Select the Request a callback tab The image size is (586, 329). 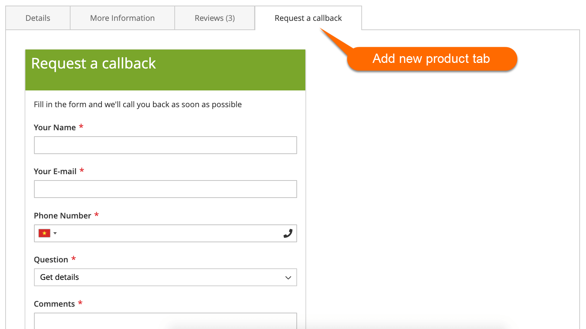pos(308,18)
